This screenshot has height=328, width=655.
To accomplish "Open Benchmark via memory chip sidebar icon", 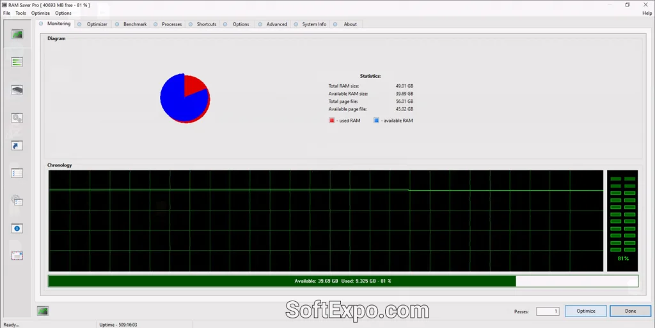I will [x=17, y=90].
